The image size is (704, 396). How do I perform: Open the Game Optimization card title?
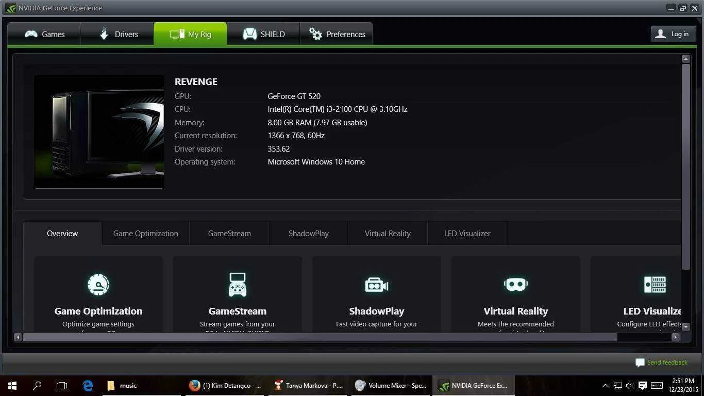(x=98, y=311)
